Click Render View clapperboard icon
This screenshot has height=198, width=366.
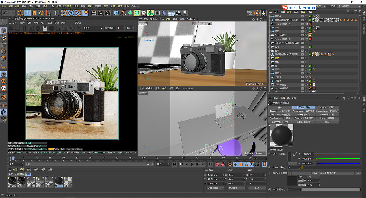click(94, 13)
